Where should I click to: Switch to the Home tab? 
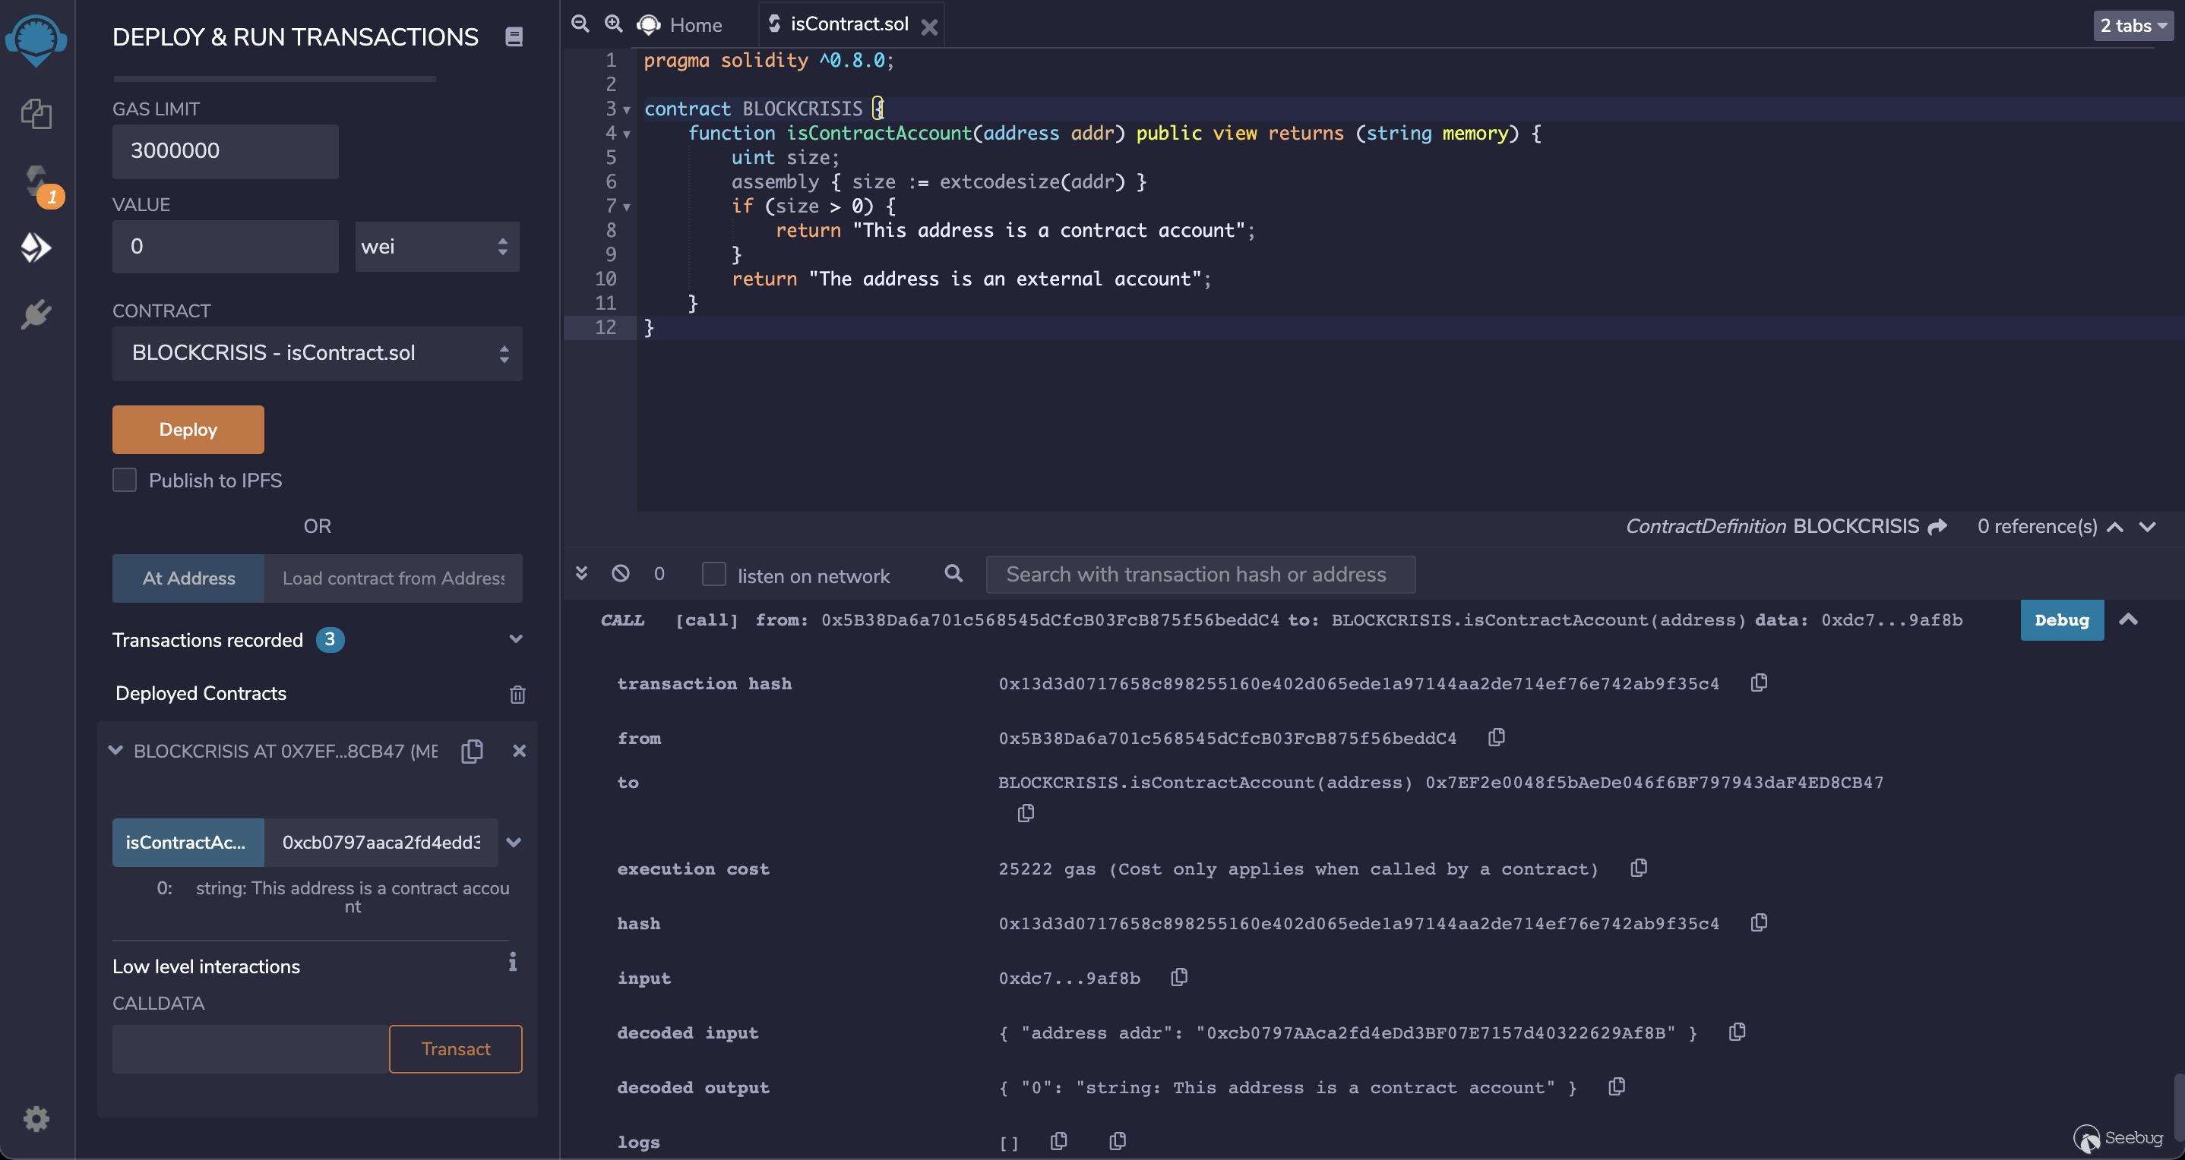(694, 24)
